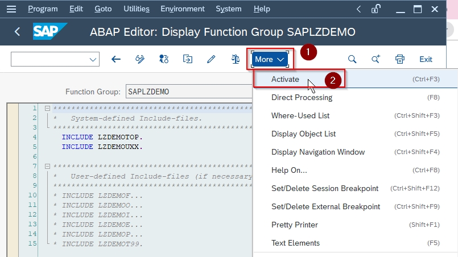Viewport: 458px width, 257px height.
Task: Click the Function Group input field
Action: [x=189, y=92]
